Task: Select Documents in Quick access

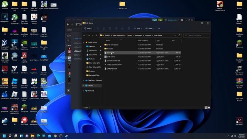Action: (93, 55)
